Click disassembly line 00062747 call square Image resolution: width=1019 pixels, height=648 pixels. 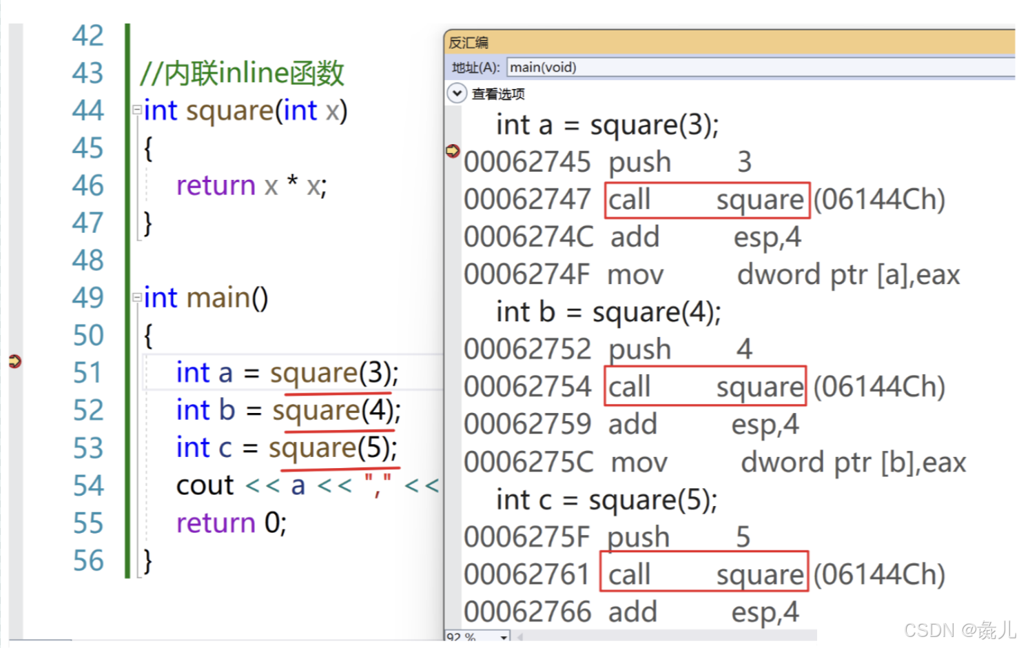[x=704, y=200]
